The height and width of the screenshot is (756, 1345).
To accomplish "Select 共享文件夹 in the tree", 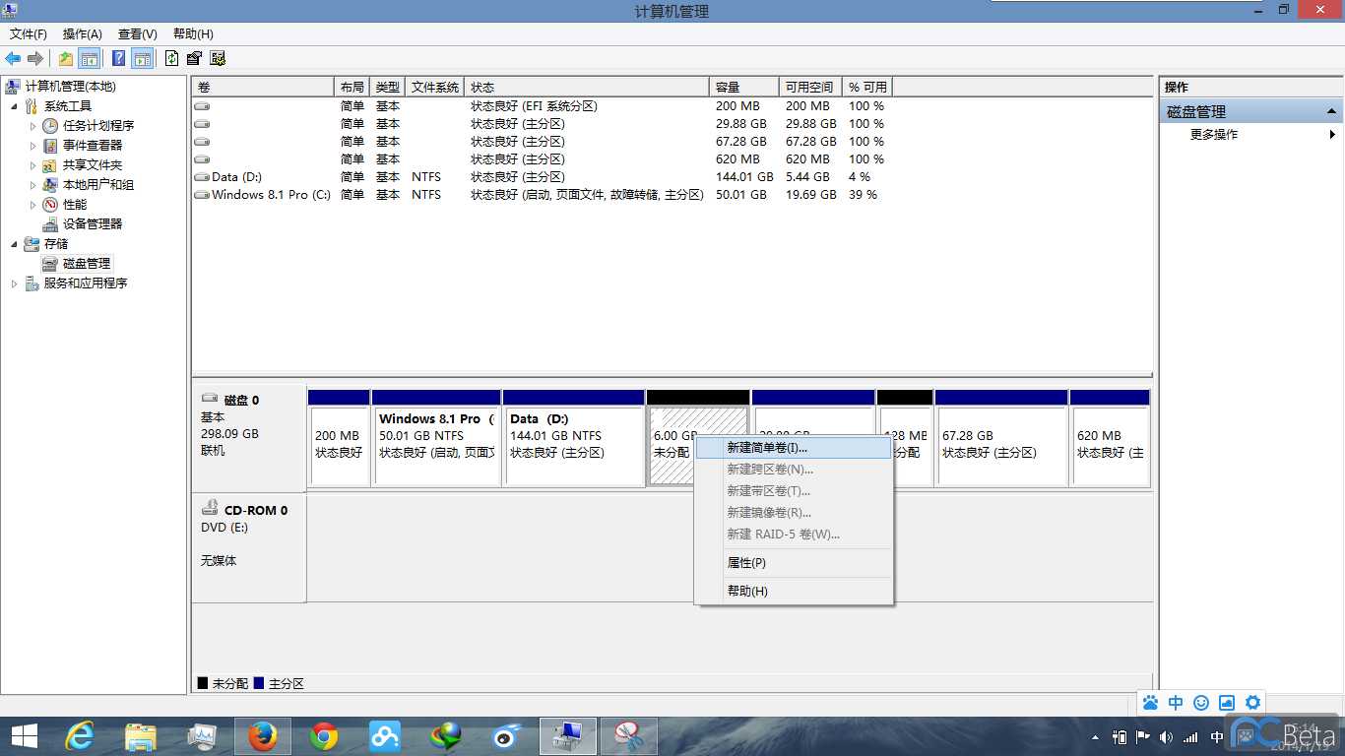I will click(x=93, y=165).
